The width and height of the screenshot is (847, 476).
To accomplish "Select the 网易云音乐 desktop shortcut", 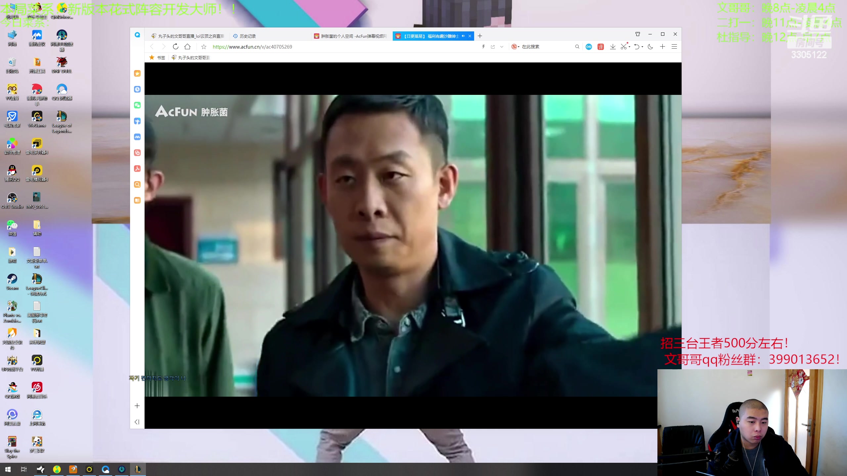I will (37, 390).
